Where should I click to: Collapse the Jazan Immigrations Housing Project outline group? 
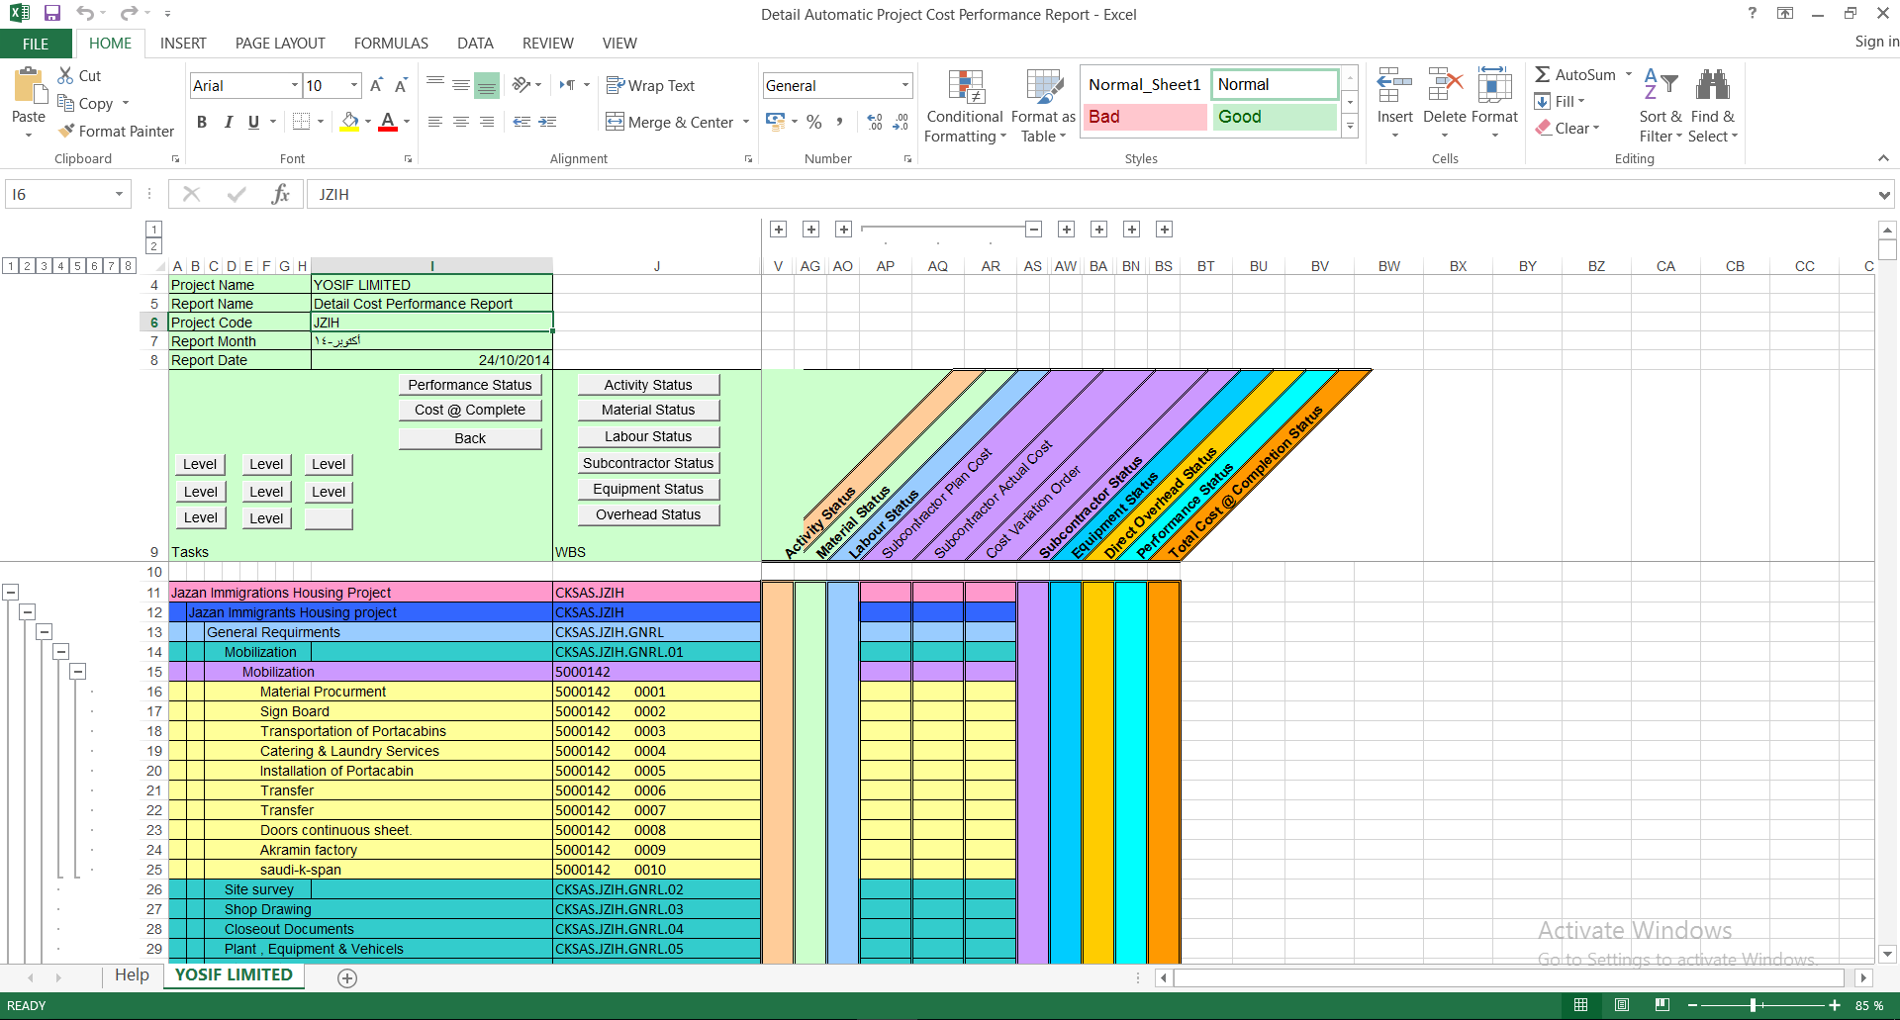11,592
